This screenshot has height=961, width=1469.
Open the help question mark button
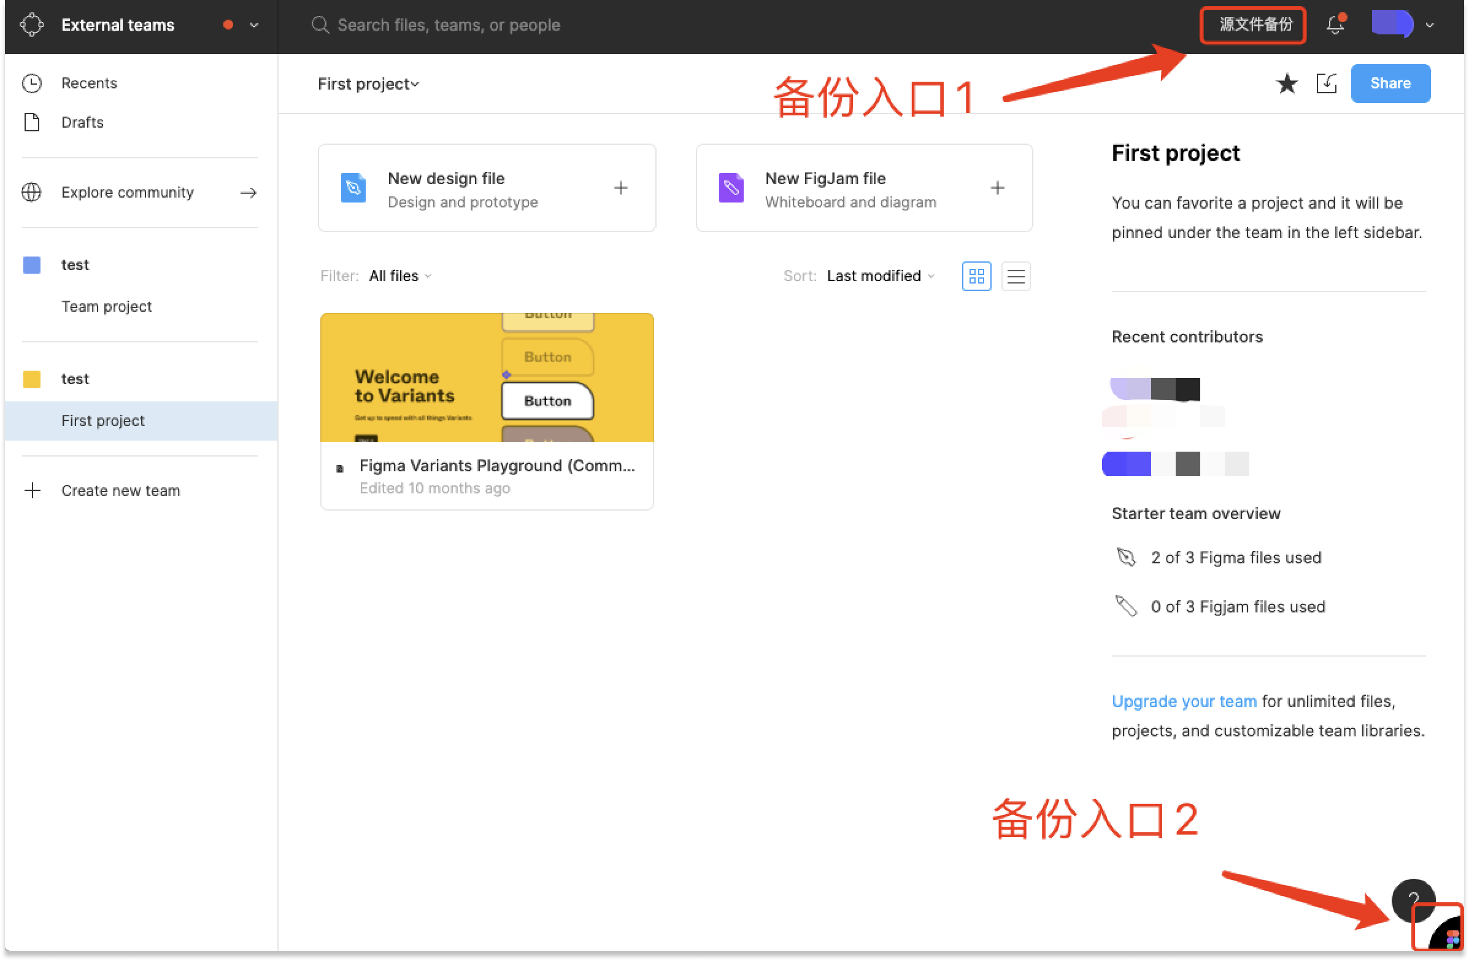(1413, 898)
